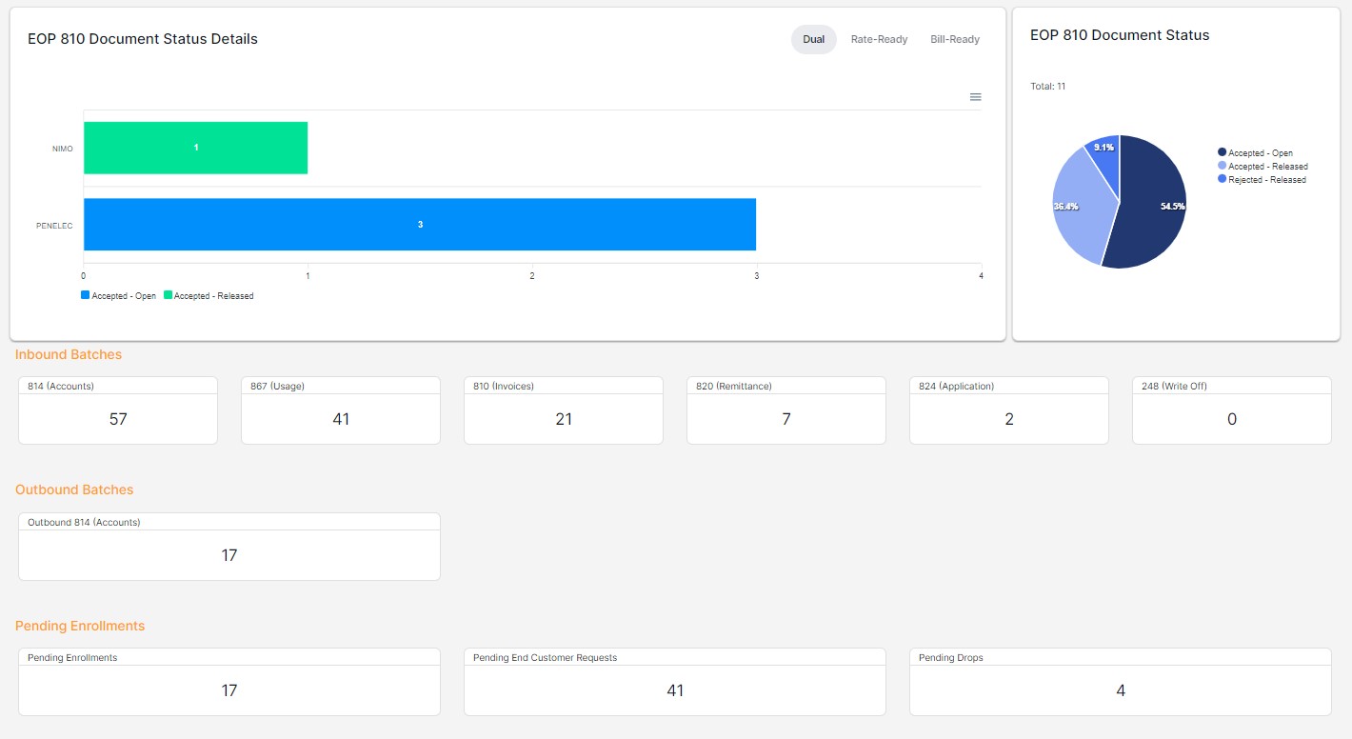
Task: Open the 810 (Invoices) inbound card
Action: (x=564, y=410)
